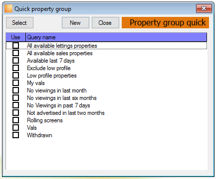Screen dimensions: 217x179
Task: Create a new query with New button
Action: (x=75, y=23)
